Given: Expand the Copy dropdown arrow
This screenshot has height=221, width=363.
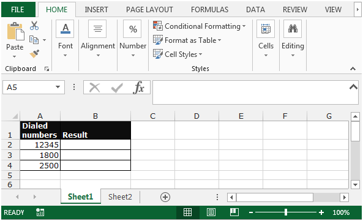Looking at the screenshot, I should (44, 40).
